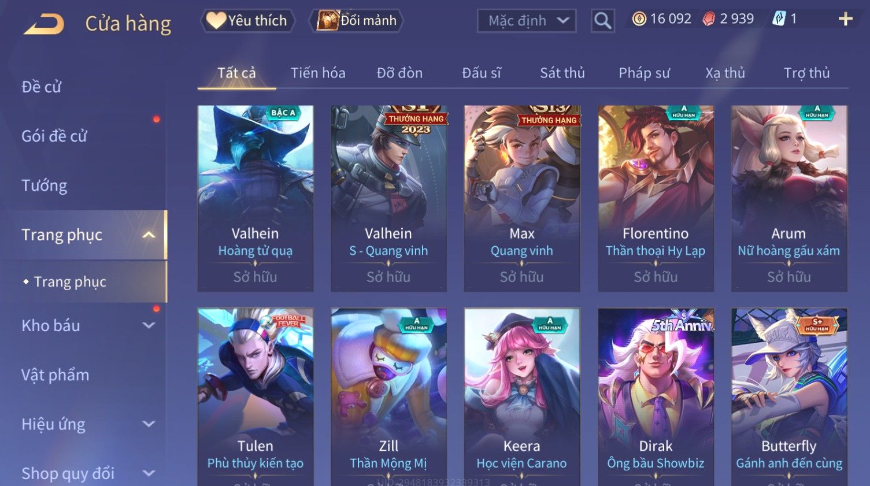Open Yêu thích favorites heart button
This screenshot has width=870, height=486.
coord(247,21)
